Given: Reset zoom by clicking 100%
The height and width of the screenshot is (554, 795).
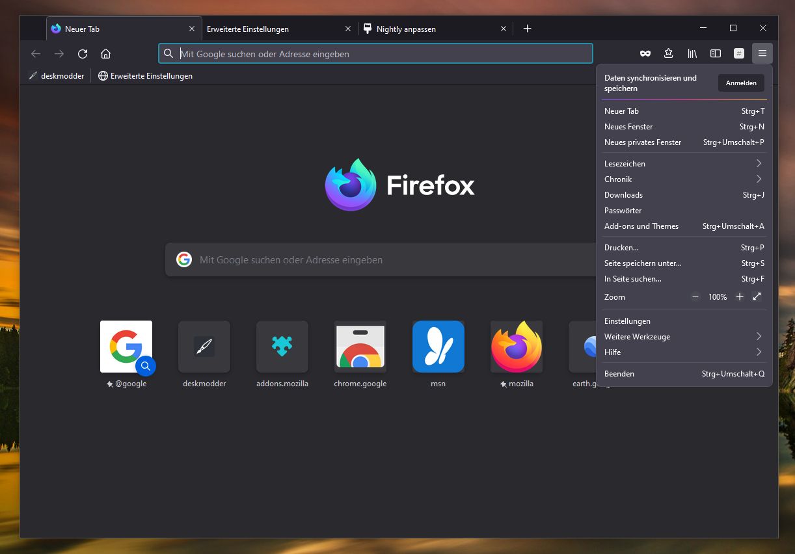Looking at the screenshot, I should [718, 297].
